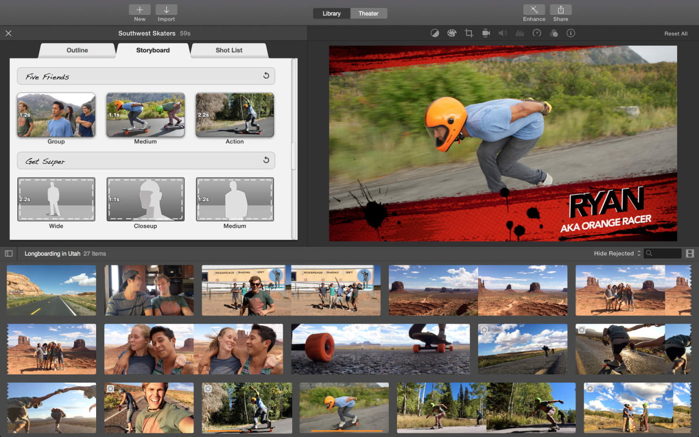Switch to the Outline tab

(x=77, y=50)
